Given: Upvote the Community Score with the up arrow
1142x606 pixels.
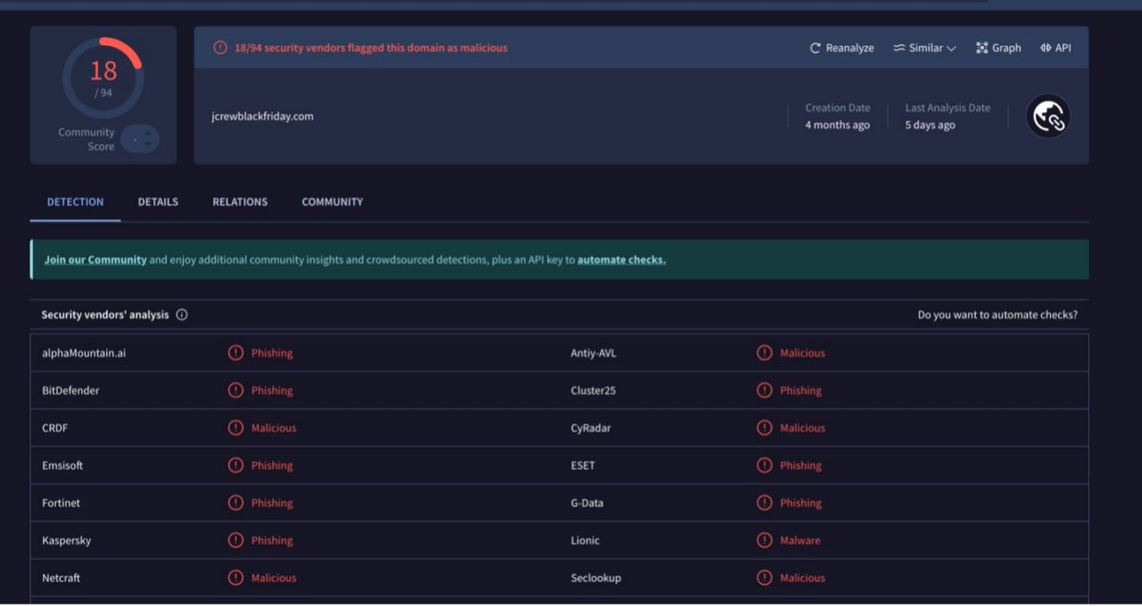Looking at the screenshot, I should (148, 133).
